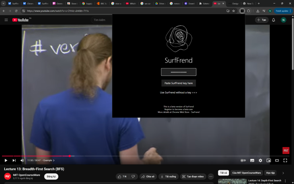Open more actions three-dot menu
The height and width of the screenshot is (184, 294).
[211, 177]
